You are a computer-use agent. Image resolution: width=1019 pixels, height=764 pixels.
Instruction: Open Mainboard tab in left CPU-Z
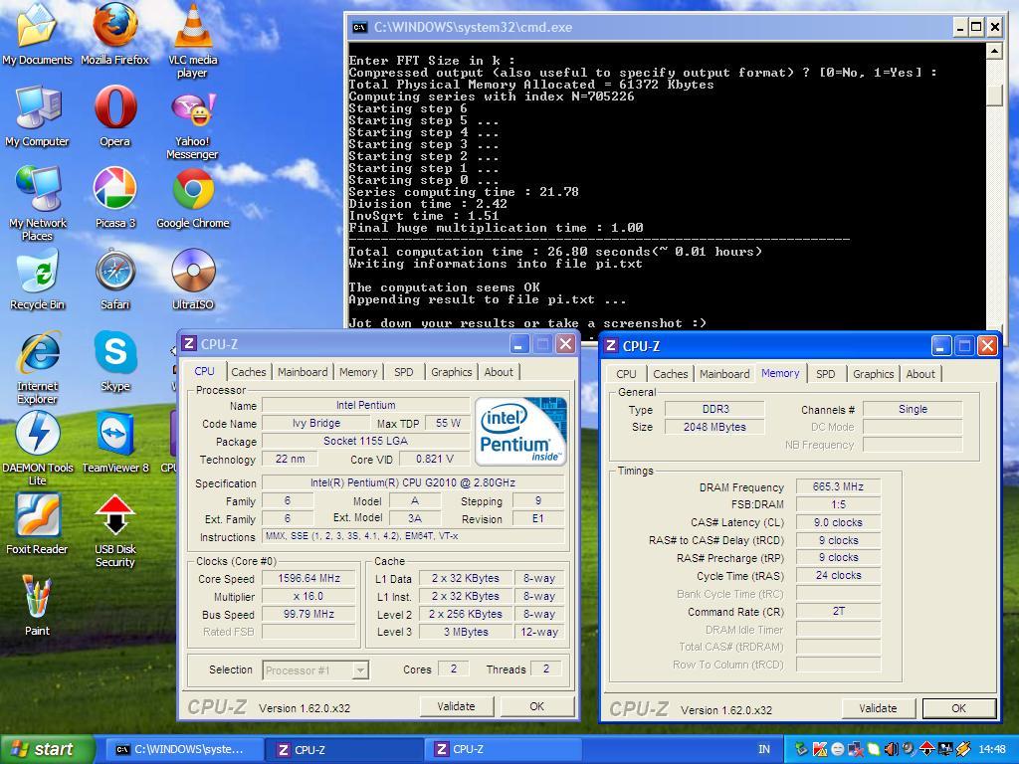(303, 372)
